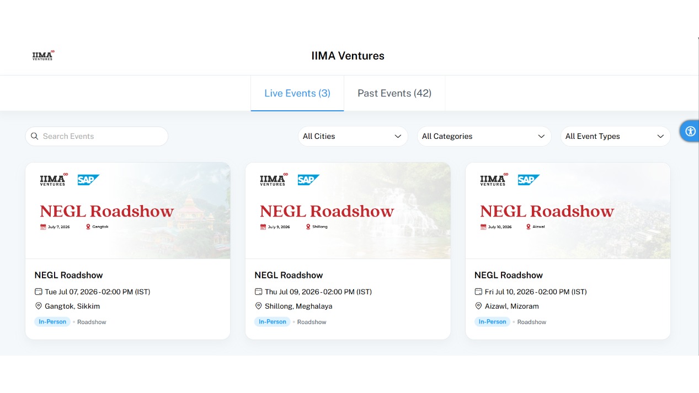Click SAP logo on Aizawl banner
This screenshot has height=393, width=699.
click(529, 180)
